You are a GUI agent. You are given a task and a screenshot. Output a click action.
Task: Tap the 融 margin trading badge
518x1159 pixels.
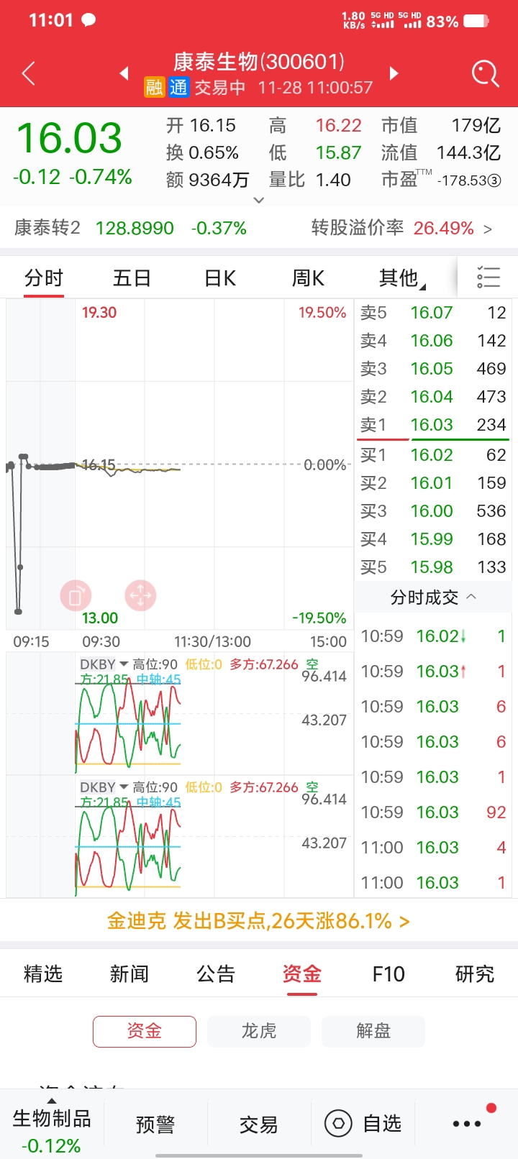(x=154, y=88)
